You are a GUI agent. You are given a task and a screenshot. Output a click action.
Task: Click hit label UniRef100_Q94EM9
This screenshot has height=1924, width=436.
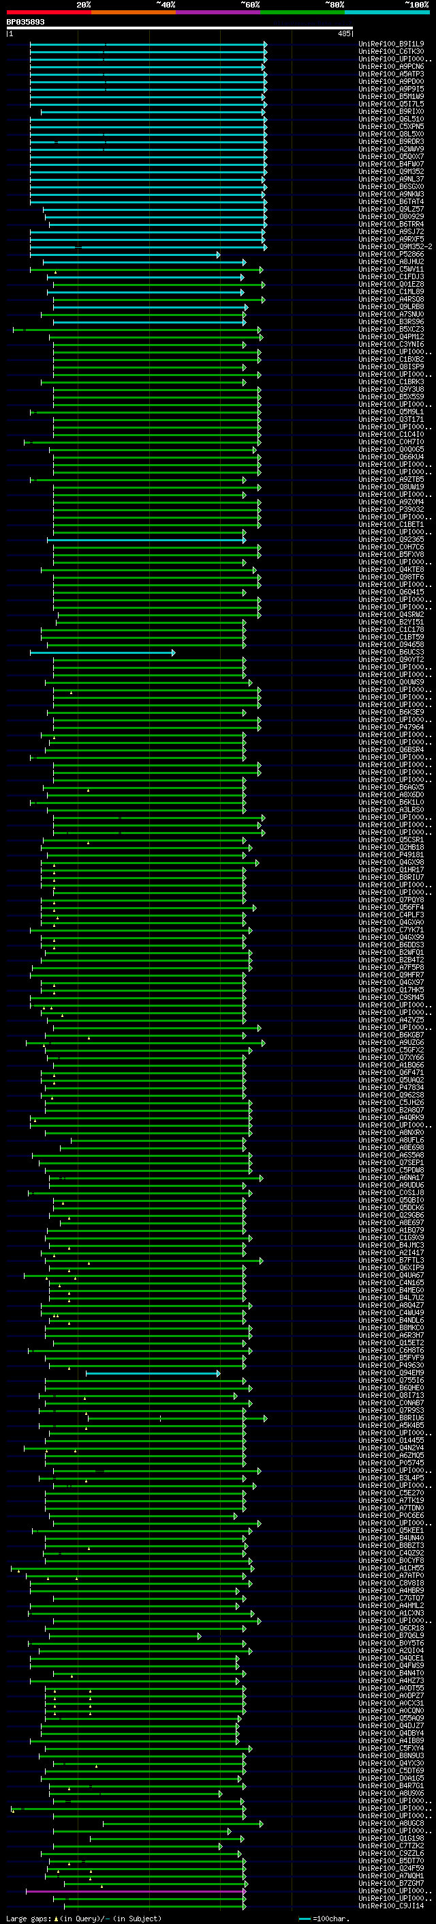[x=391, y=1373]
